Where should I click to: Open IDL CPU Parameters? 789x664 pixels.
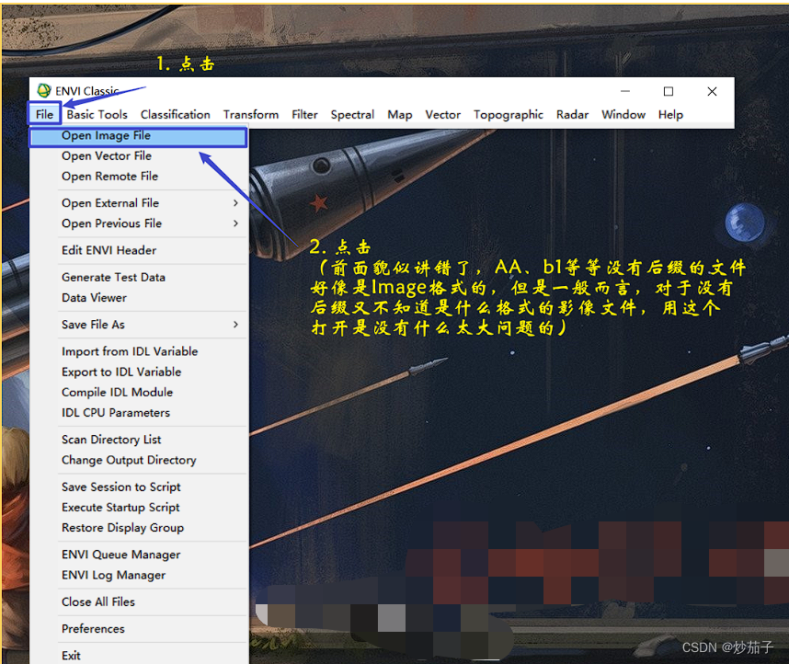(x=138, y=413)
